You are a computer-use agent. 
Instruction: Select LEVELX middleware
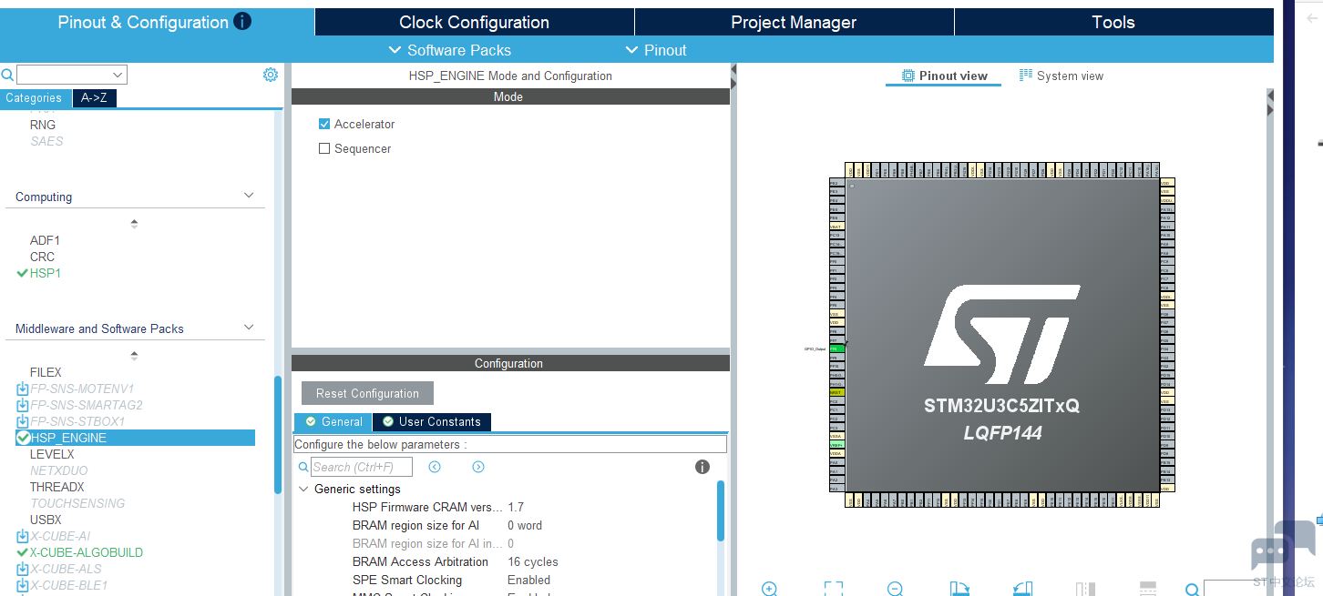(52, 454)
